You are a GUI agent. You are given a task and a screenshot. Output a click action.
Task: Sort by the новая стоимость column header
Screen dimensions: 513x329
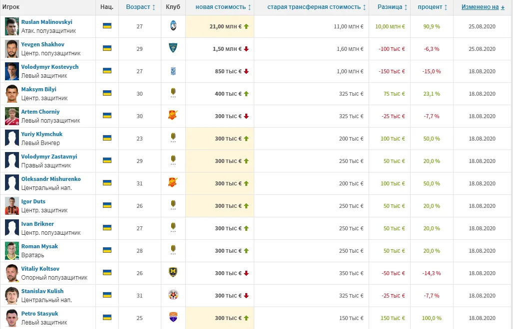coord(223,7)
